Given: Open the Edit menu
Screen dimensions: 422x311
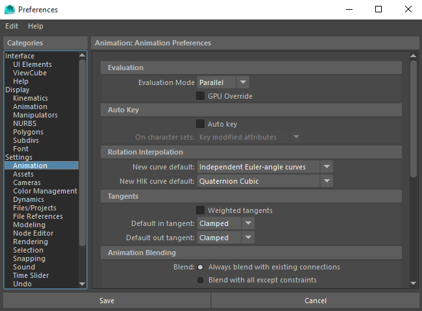Looking at the screenshot, I should pos(12,26).
